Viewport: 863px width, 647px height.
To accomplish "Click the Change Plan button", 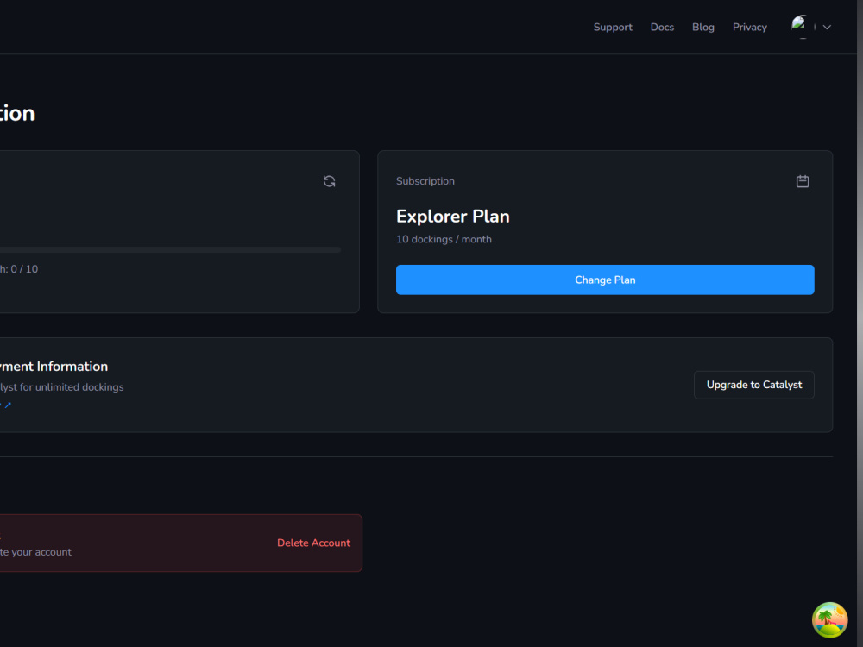I will pyautogui.click(x=605, y=280).
